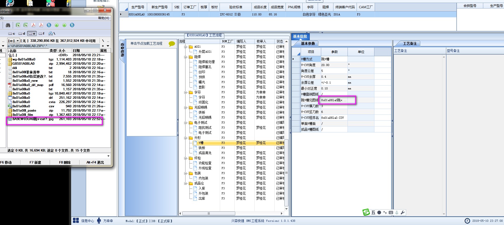Image resolution: width=504 pixels, height=225 pixels.
Task: Open the 信息中心 grid icon in status bar
Action: click(76, 220)
